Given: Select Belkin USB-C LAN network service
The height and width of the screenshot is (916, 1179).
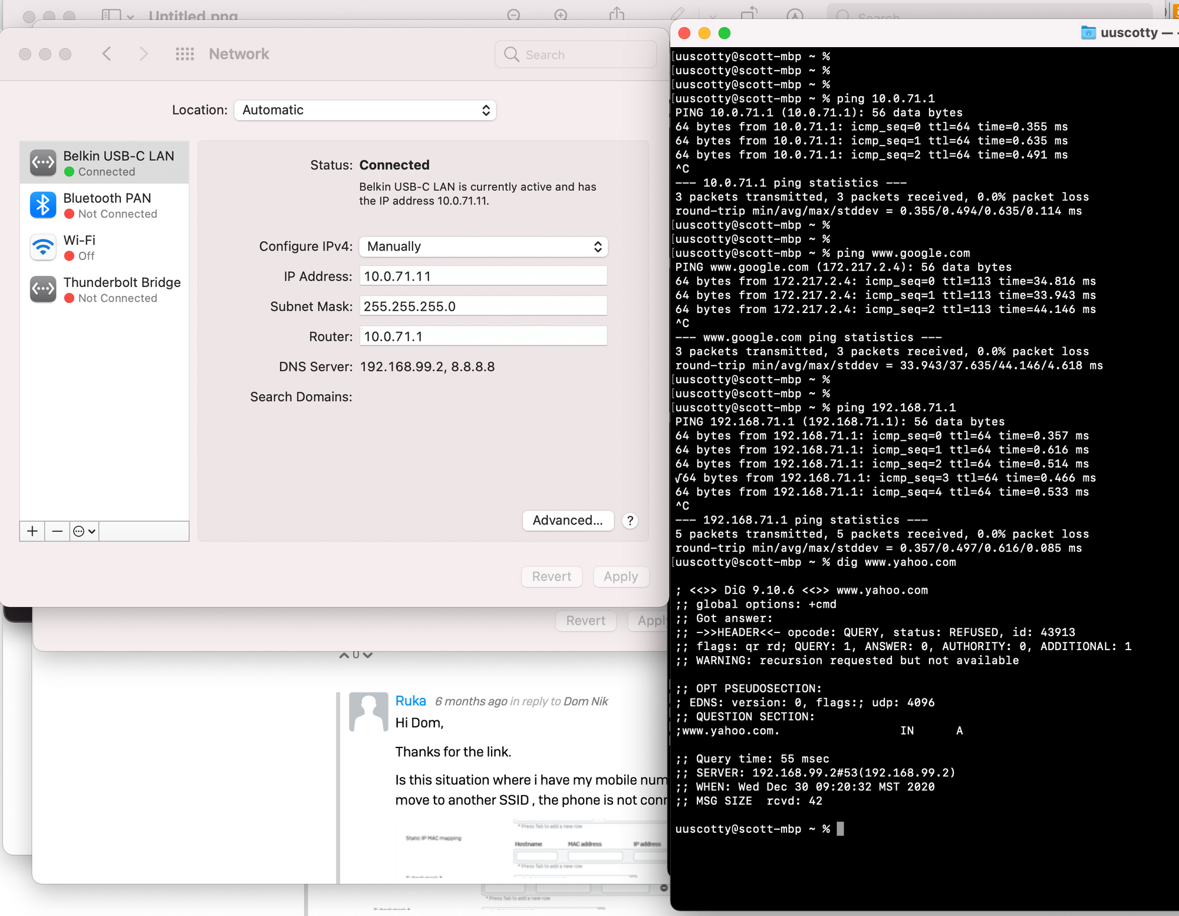Looking at the screenshot, I should [x=104, y=163].
